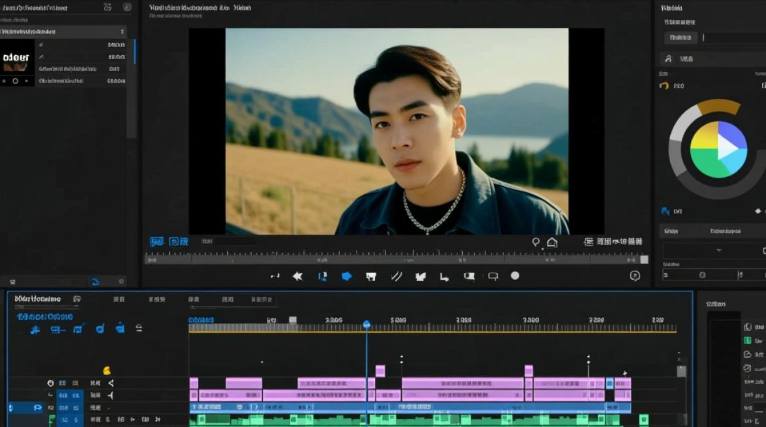
Task: Click the yellow icon above the track headers
Action: [x=107, y=371]
